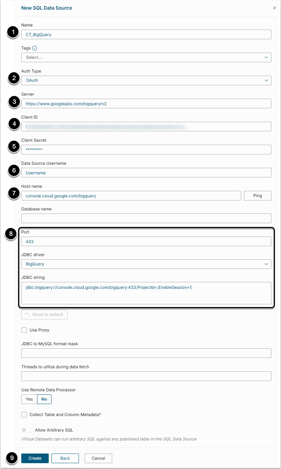The width and height of the screenshot is (281, 469).
Task: Select No for Use Remote Data Processor
Action: [44, 399]
